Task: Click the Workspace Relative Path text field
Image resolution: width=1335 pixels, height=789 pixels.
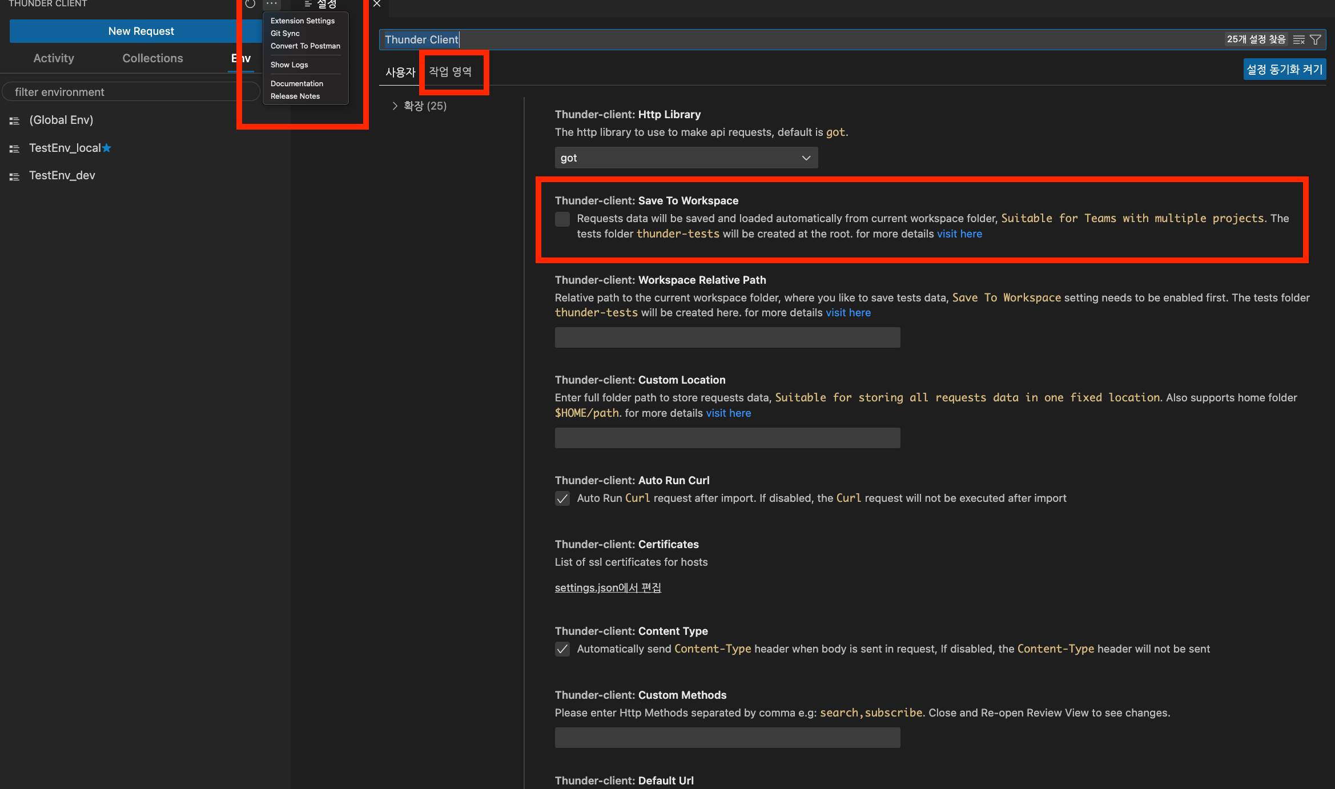Action: 727,337
